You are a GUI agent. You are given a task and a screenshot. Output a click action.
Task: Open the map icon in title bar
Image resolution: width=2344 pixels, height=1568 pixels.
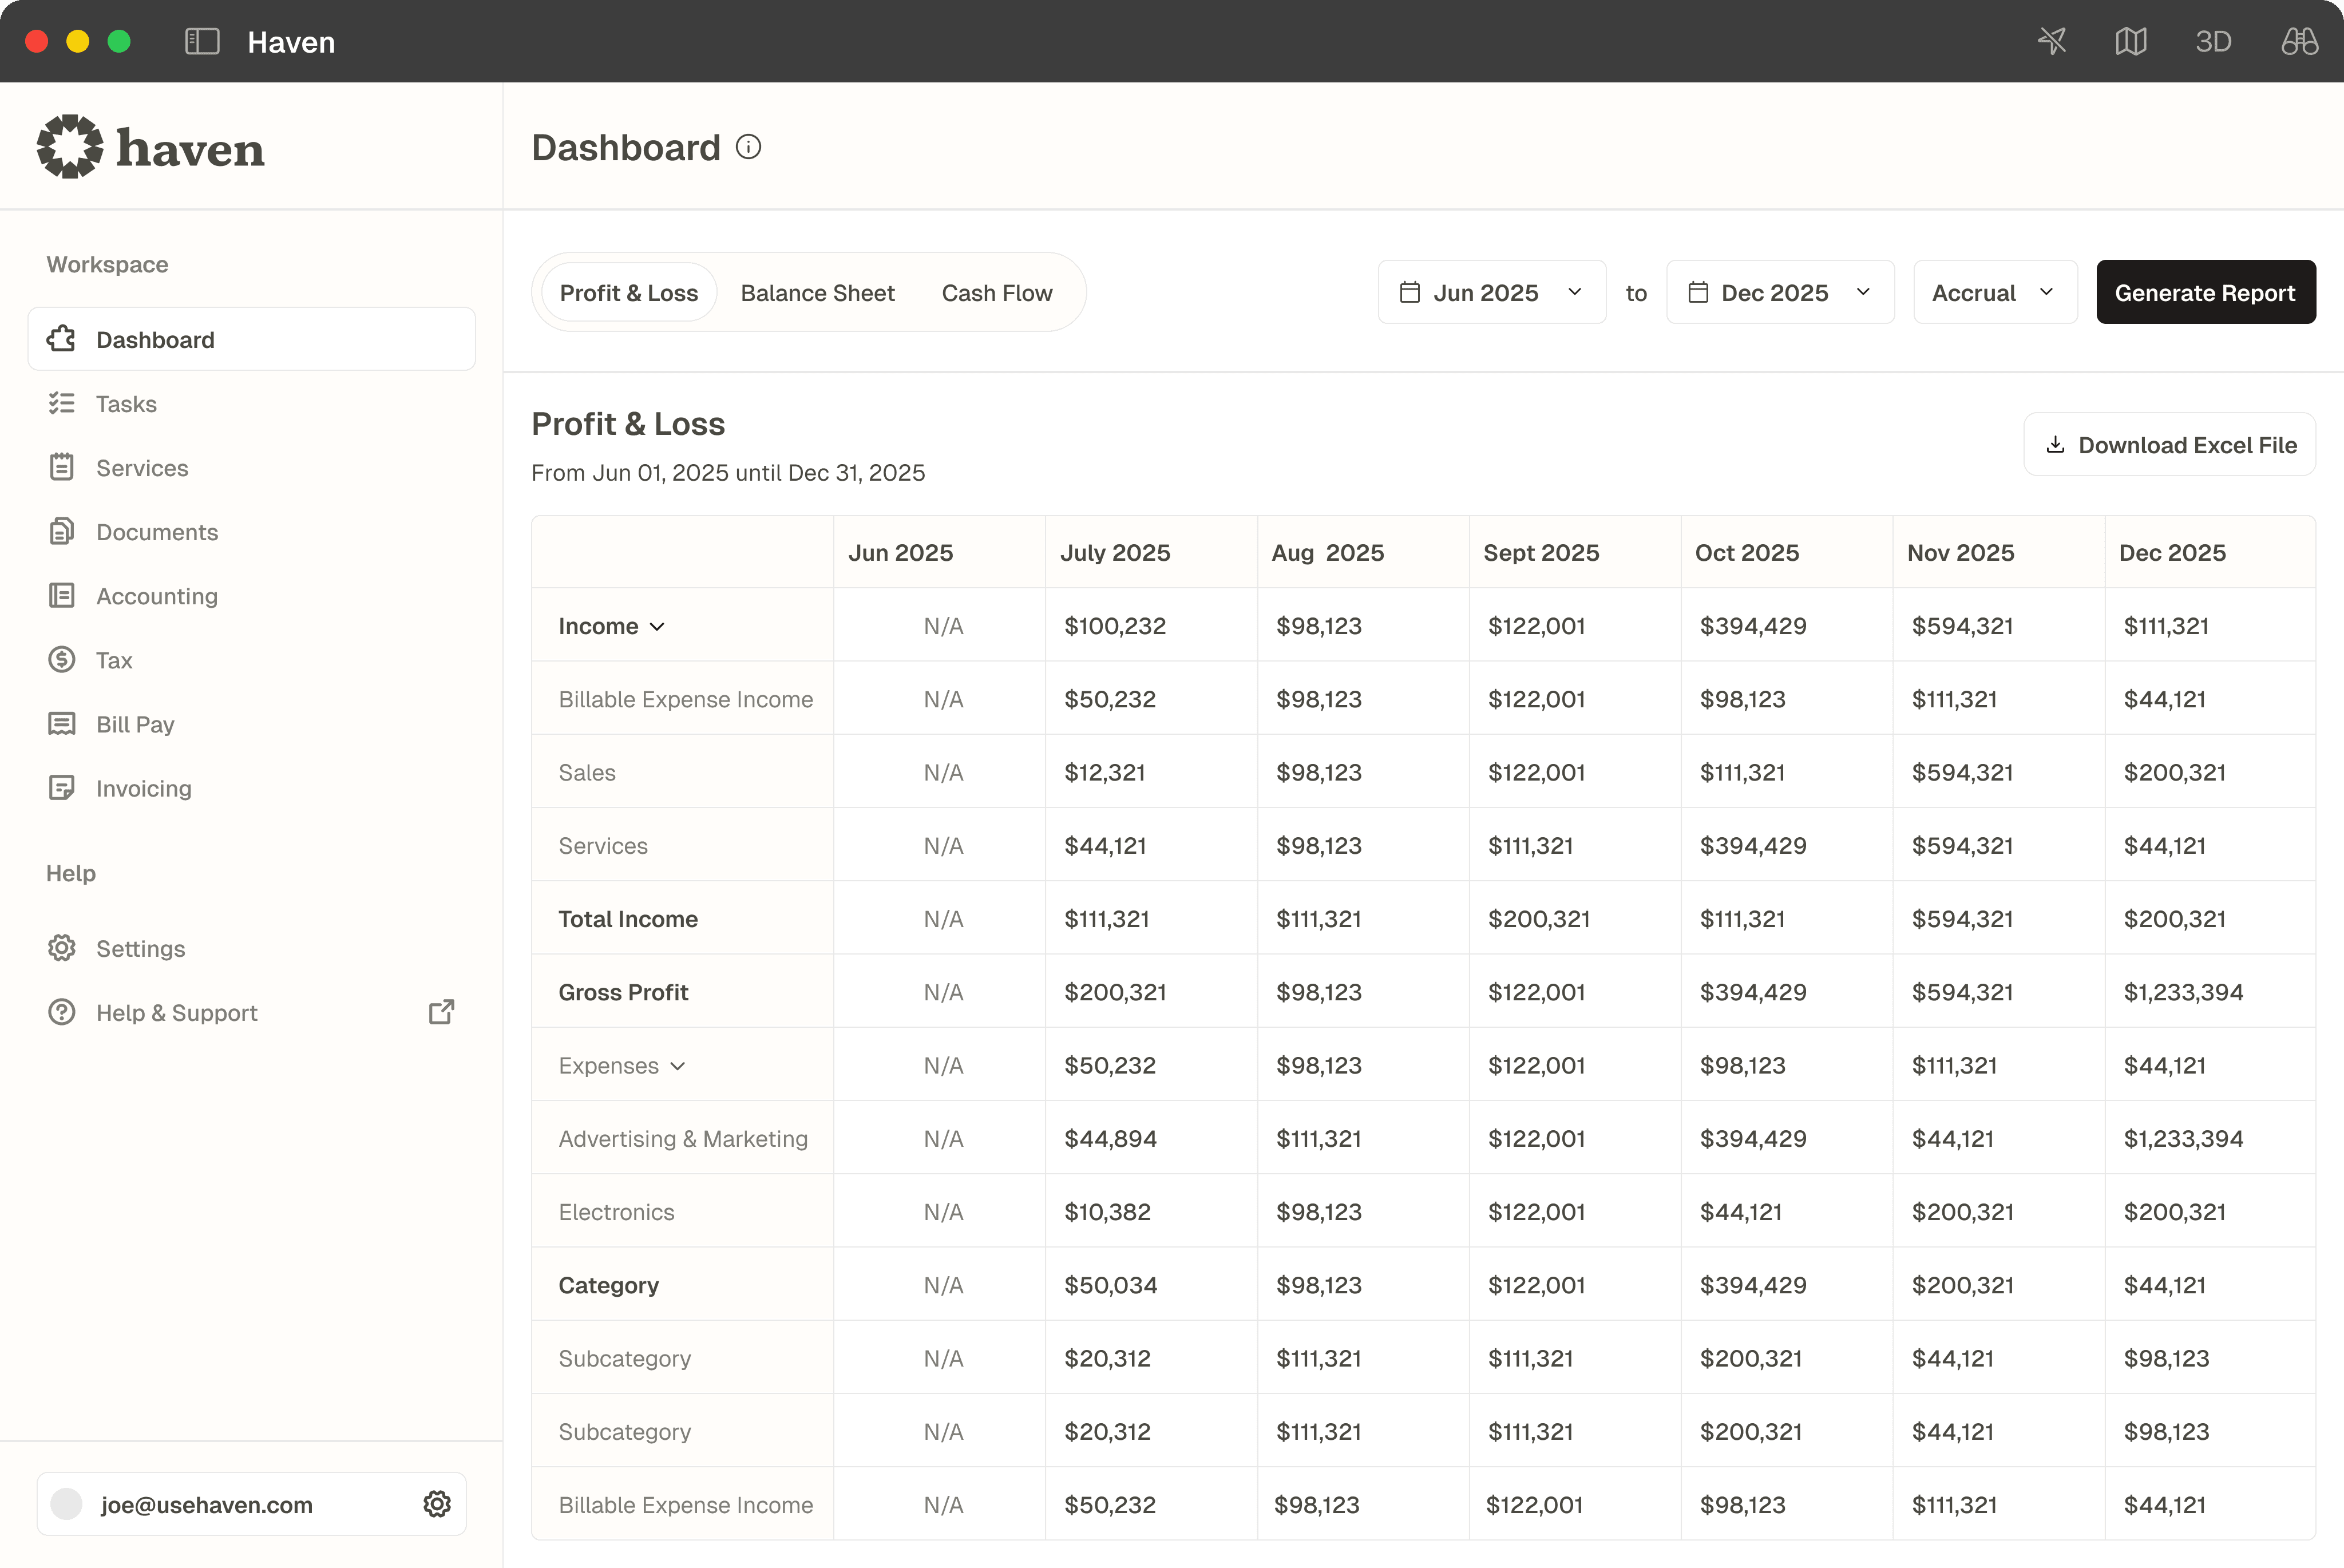(2131, 41)
